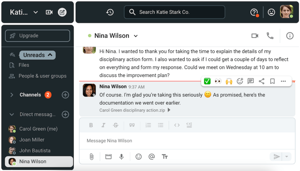Send the message with the paper plane
This screenshot has width=300, height=171.
click(277, 157)
